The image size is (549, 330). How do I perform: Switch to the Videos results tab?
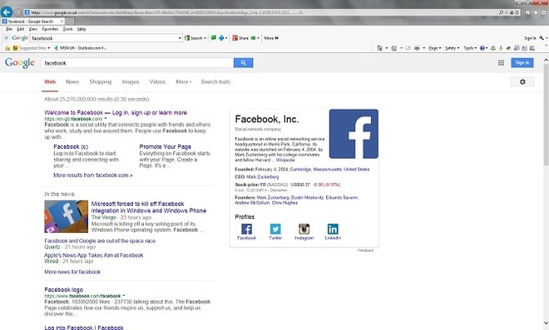(x=157, y=82)
